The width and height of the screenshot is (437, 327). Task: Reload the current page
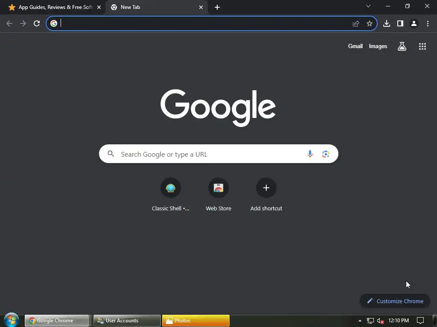point(37,23)
